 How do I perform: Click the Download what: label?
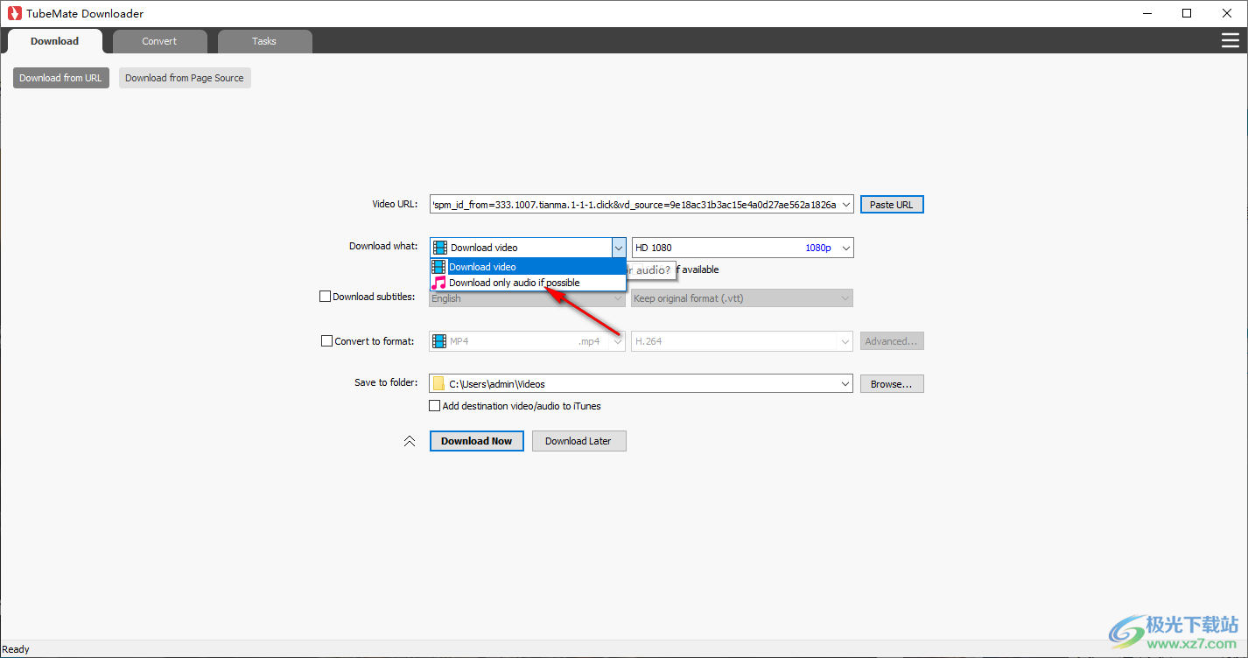(383, 246)
